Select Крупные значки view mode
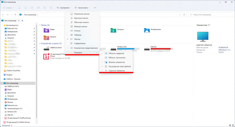Viewport: 235px width, 127px height. point(82,18)
